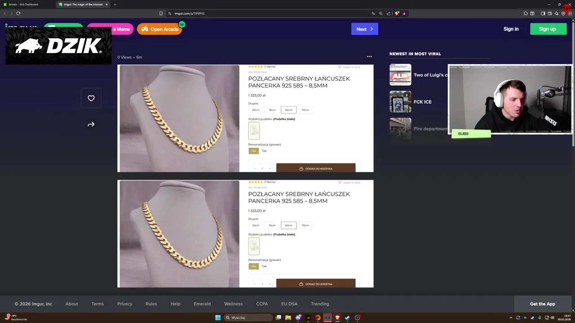Click the Help footer link
The width and height of the screenshot is (575, 323).
(x=175, y=304)
